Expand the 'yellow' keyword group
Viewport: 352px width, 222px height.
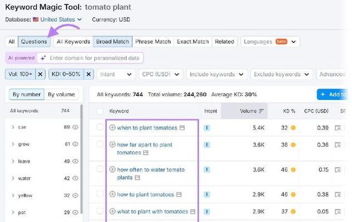(x=13, y=195)
